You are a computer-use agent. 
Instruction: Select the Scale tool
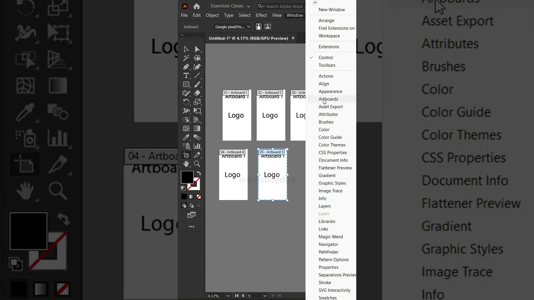(197, 102)
